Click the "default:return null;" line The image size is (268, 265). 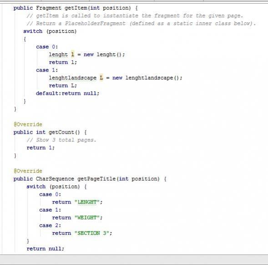pyautogui.click(x=67, y=94)
